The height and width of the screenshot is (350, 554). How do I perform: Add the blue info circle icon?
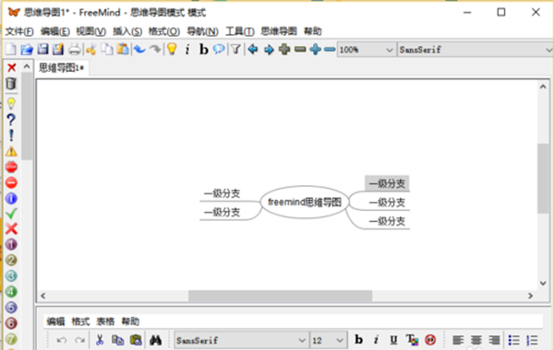point(11,198)
